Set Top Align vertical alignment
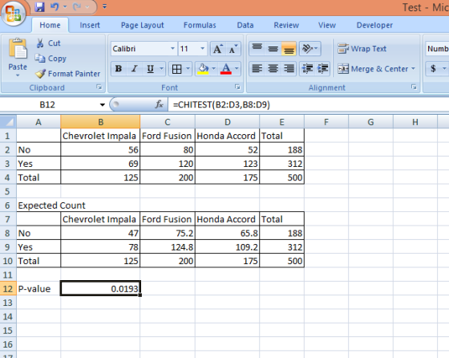 click(257, 48)
